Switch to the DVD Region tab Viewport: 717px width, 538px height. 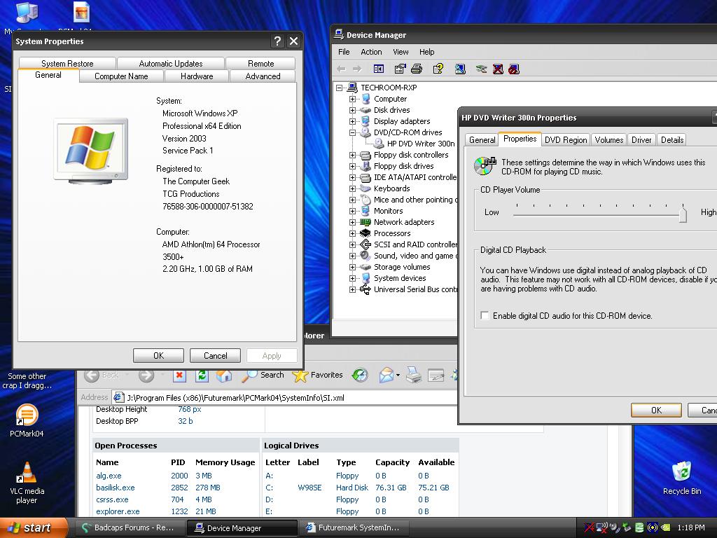(x=566, y=140)
